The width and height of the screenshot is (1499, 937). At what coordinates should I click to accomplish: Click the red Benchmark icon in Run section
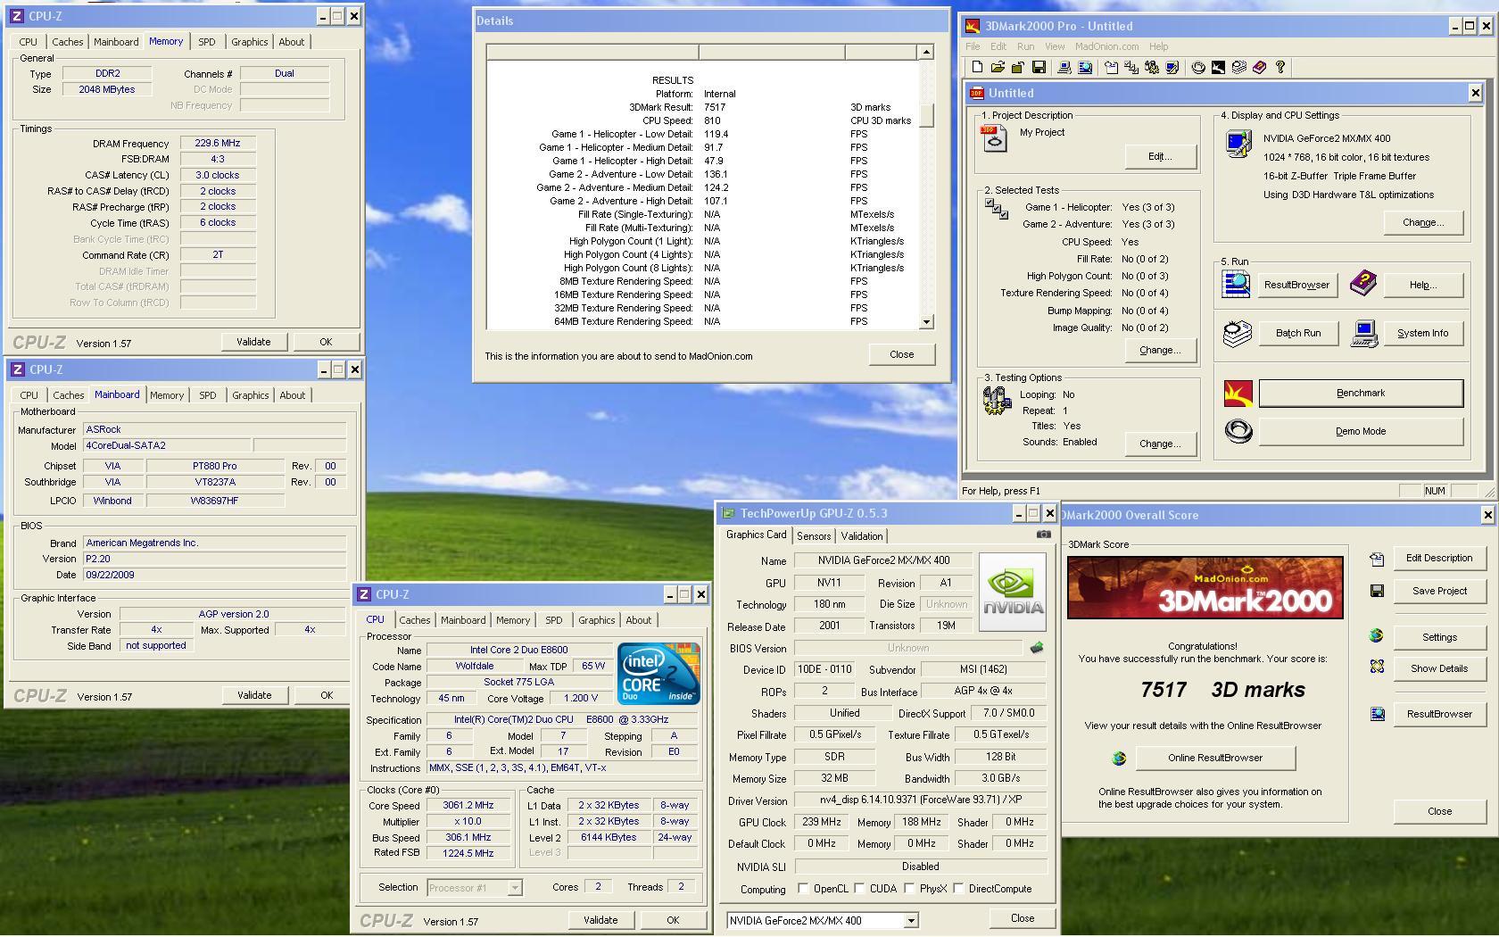click(x=1238, y=393)
